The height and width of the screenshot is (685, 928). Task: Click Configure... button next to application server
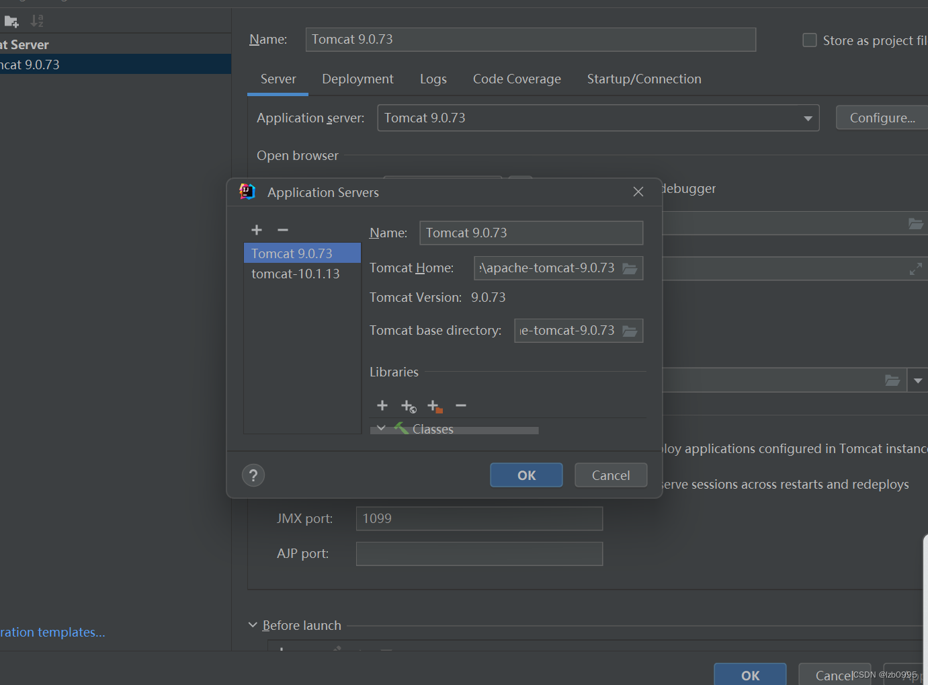(882, 118)
